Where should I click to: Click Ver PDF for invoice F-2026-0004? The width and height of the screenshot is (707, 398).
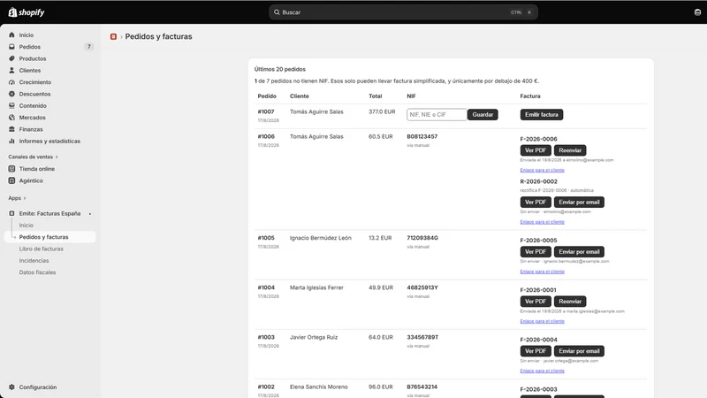coord(536,351)
